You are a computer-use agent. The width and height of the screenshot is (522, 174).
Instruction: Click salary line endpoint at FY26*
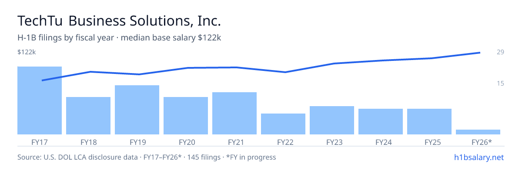[480, 53]
